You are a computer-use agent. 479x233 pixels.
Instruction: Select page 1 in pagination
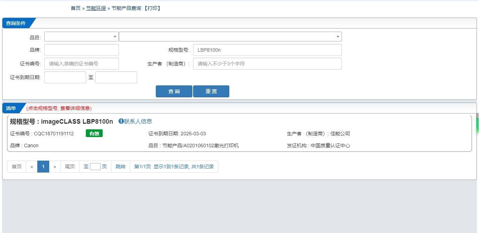tap(43, 167)
